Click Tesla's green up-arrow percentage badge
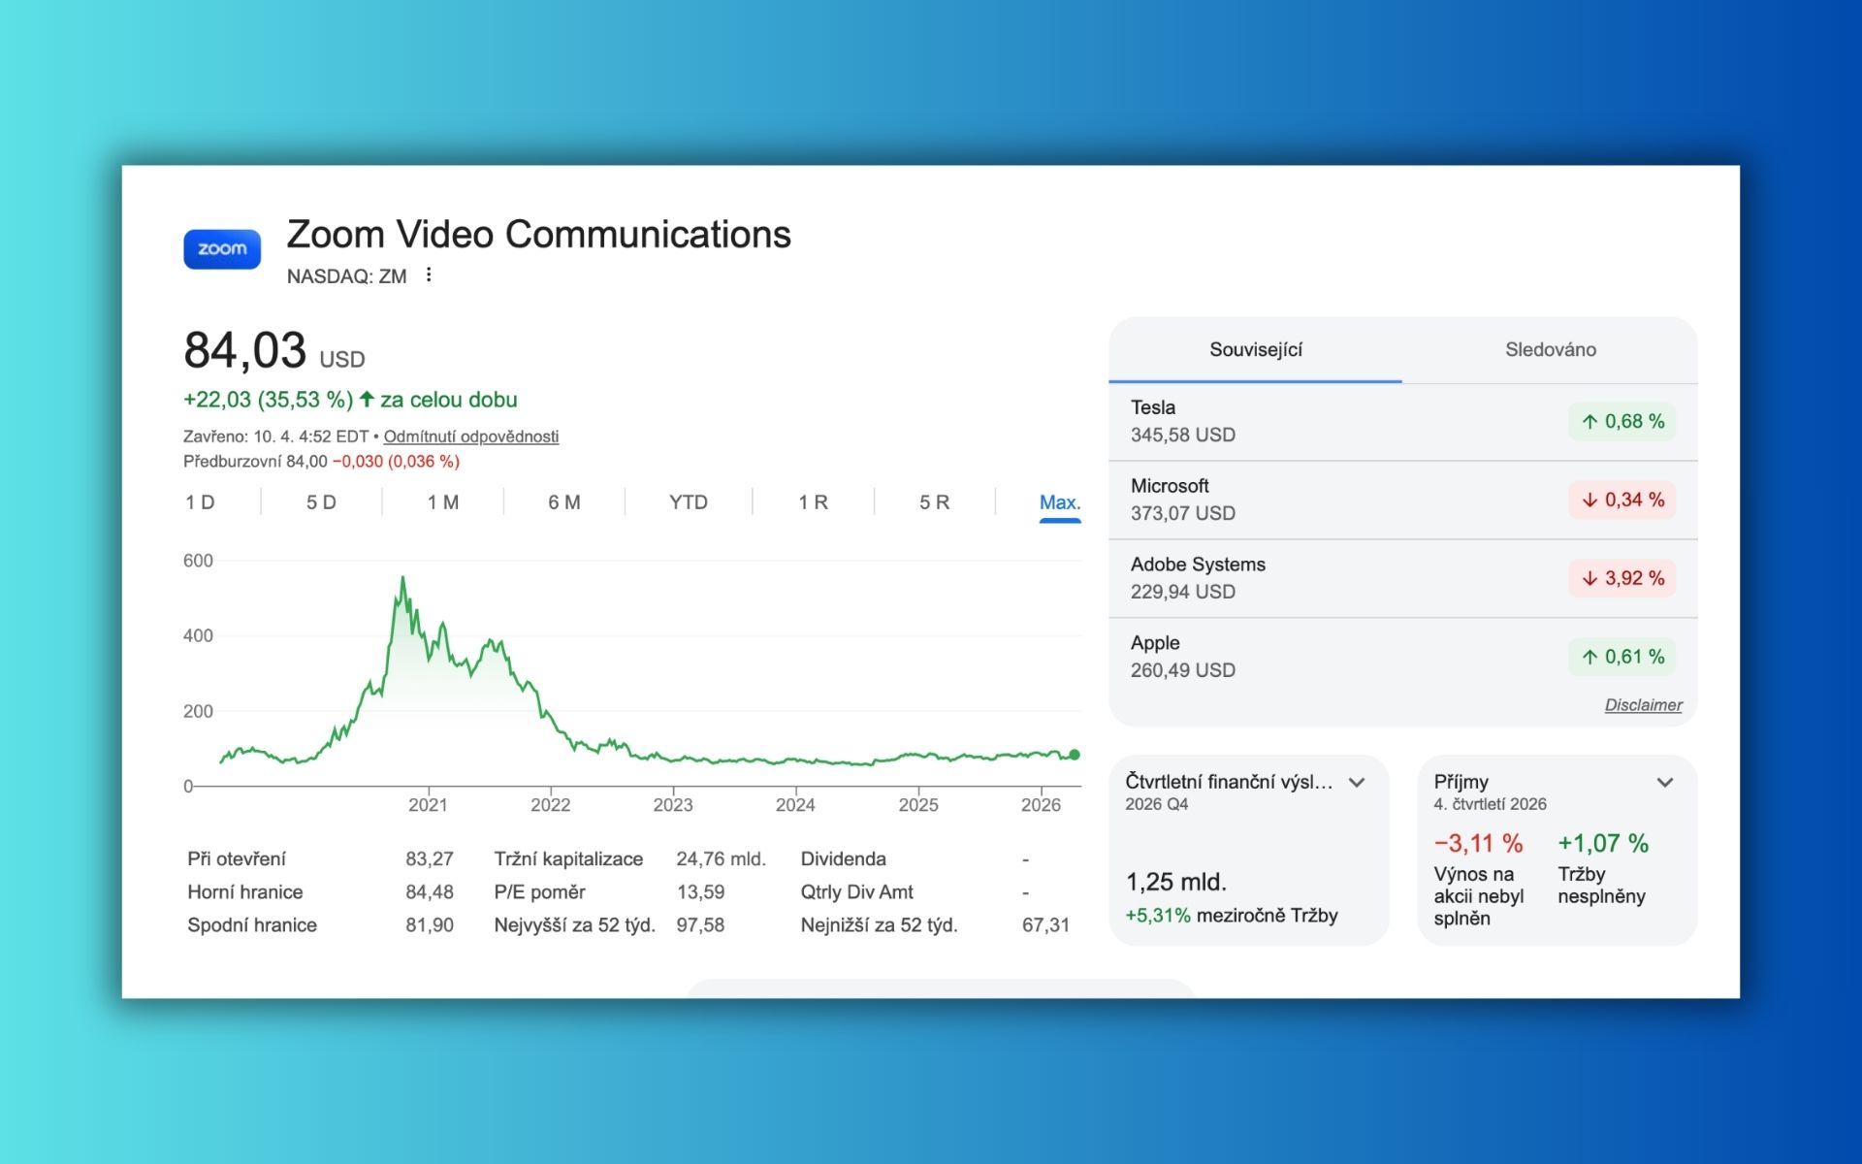The width and height of the screenshot is (1862, 1164). (1621, 422)
